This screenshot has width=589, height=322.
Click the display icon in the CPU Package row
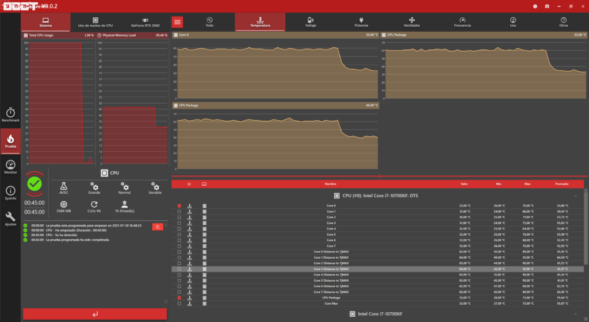[x=204, y=298]
